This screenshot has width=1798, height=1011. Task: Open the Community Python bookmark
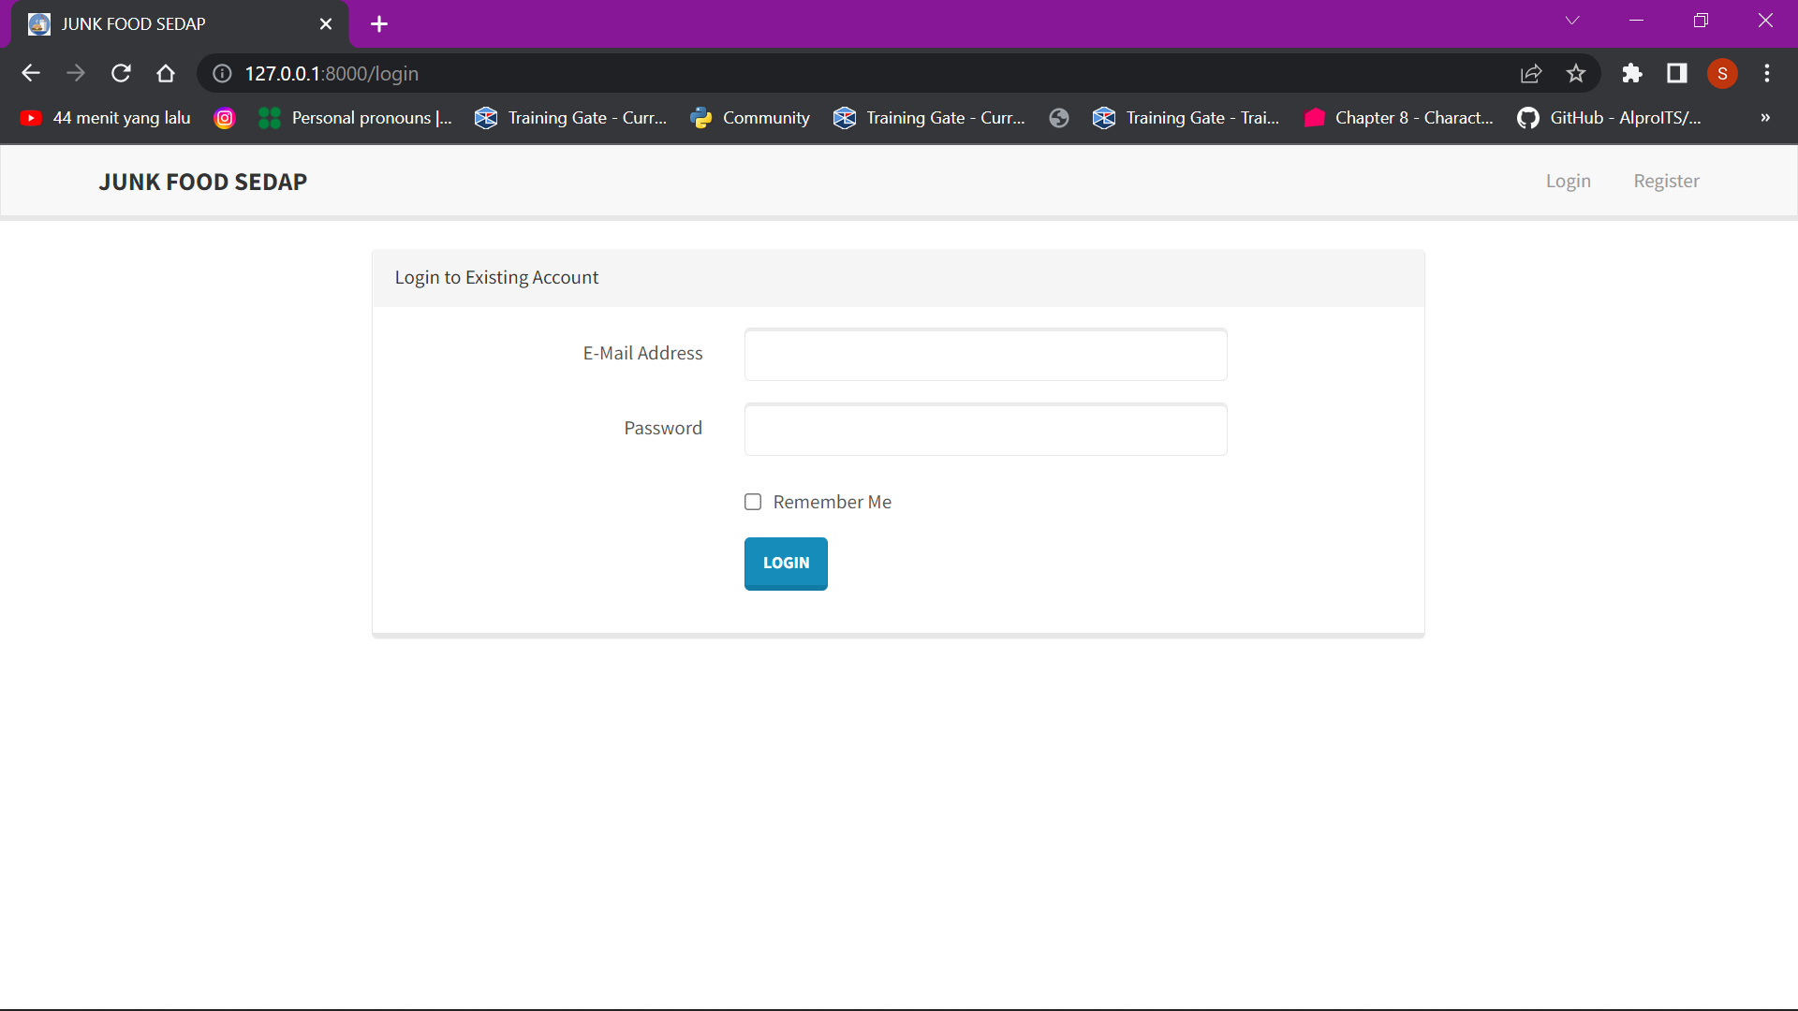750,118
